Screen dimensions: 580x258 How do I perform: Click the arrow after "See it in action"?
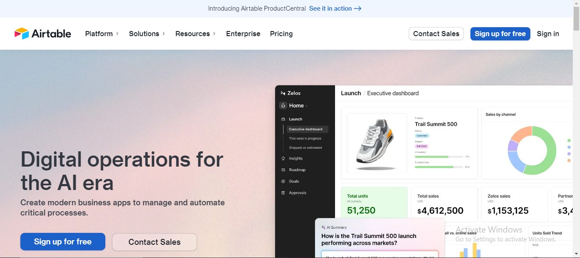358,9
